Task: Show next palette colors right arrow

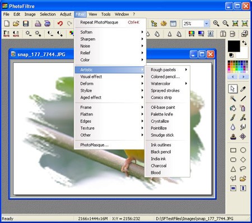Action: pyautogui.click(x=243, y=77)
